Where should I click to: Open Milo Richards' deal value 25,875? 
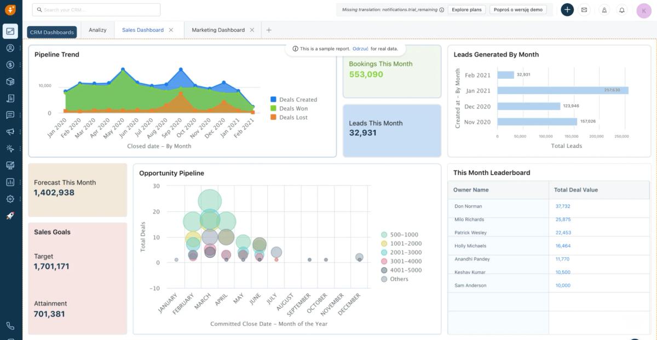coord(563,220)
